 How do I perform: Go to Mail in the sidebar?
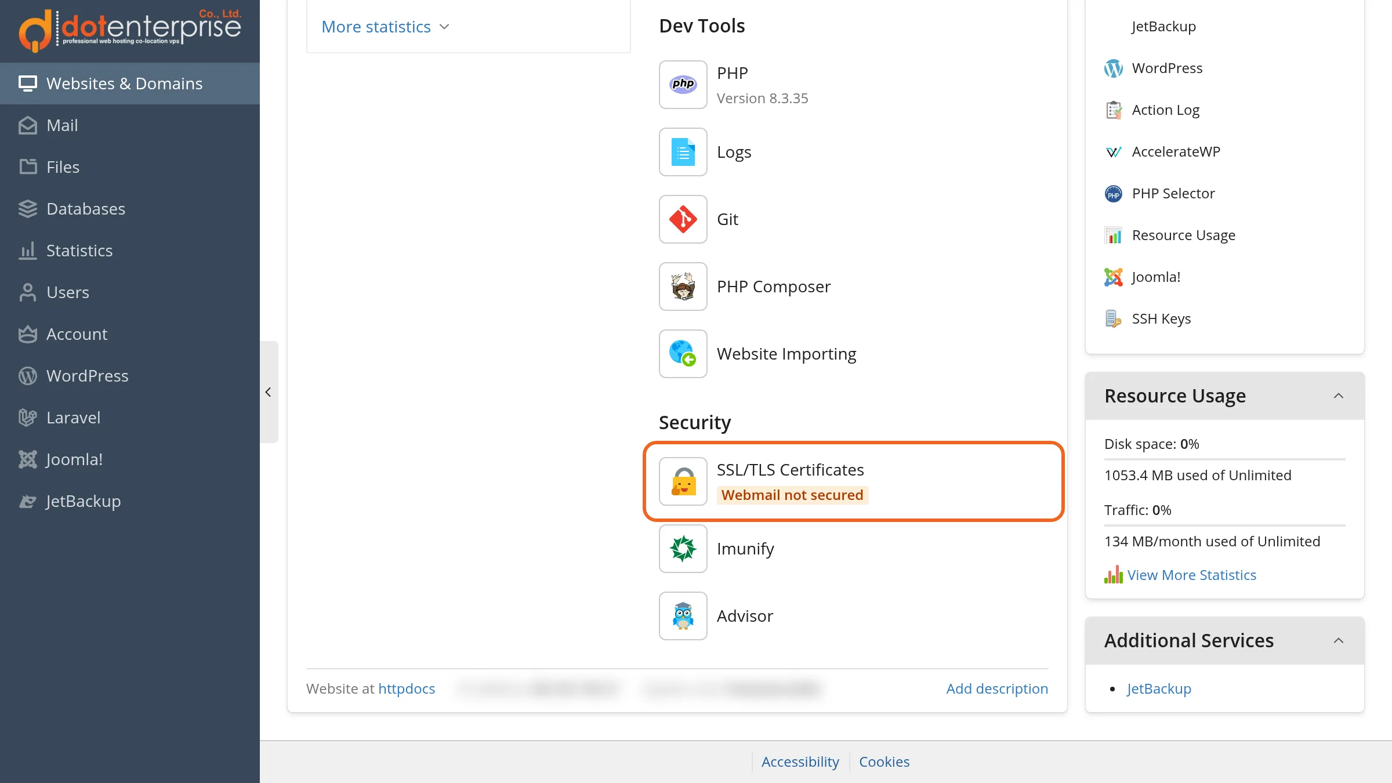tap(130, 125)
